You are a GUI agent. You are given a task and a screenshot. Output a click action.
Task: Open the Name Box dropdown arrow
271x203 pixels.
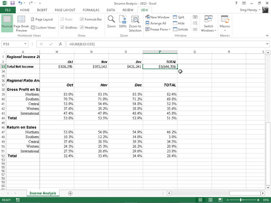(x=25, y=44)
